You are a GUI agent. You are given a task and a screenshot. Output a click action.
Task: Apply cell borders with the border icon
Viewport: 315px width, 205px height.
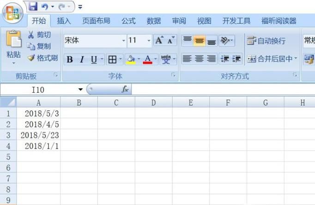pyautogui.click(x=112, y=59)
